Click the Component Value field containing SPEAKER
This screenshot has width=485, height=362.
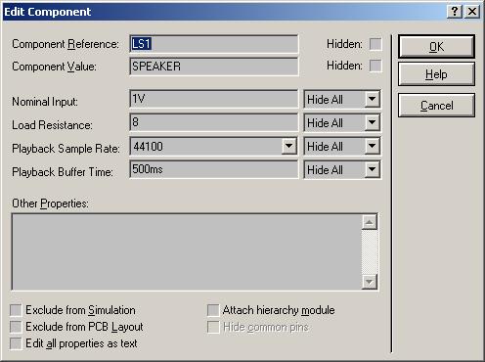pos(214,67)
